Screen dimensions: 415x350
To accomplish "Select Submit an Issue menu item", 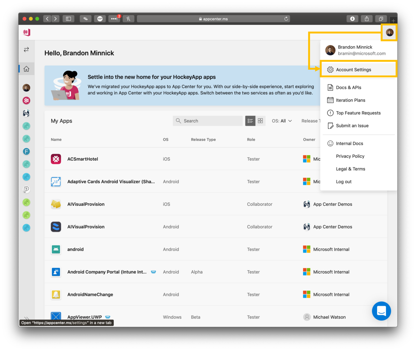I will (358, 126).
